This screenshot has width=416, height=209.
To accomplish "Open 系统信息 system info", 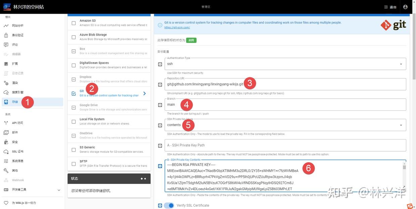I will [x=32, y=161].
